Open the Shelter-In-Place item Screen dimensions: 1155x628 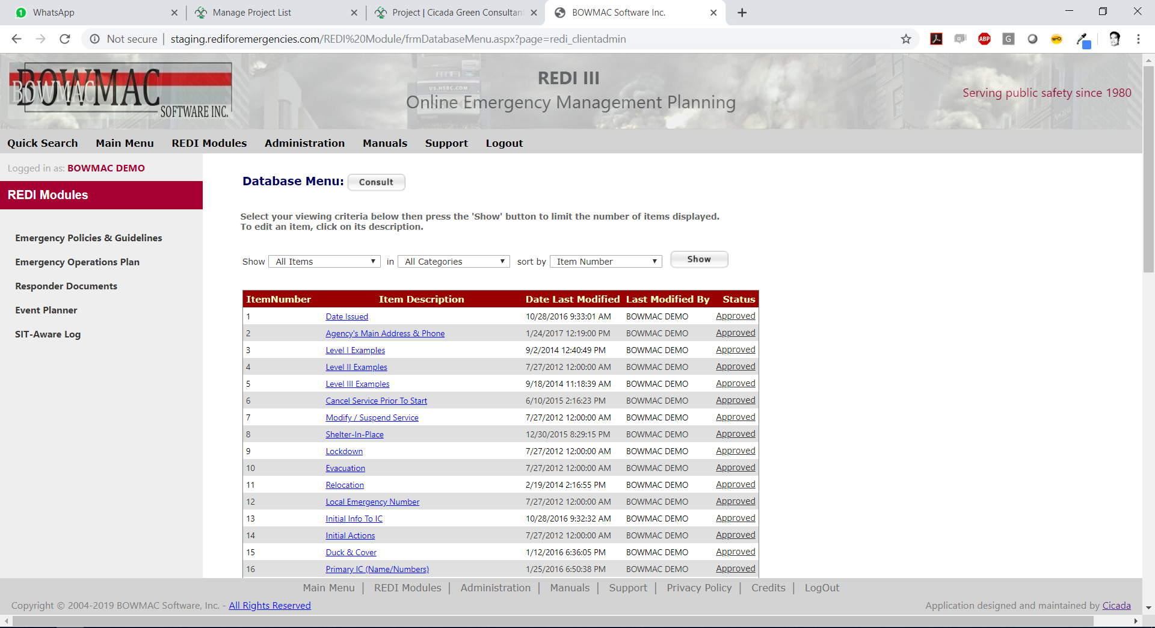354,434
